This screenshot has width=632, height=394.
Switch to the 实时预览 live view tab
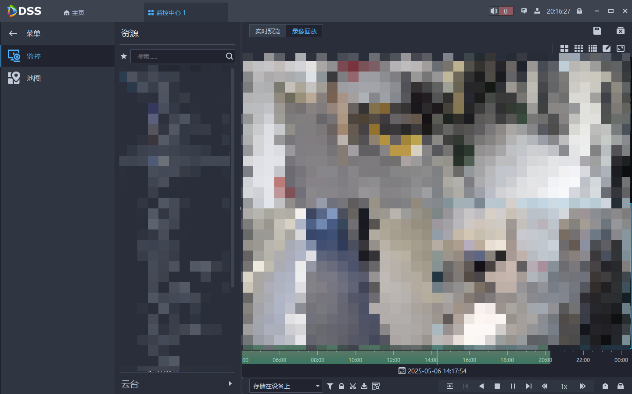[x=268, y=31]
